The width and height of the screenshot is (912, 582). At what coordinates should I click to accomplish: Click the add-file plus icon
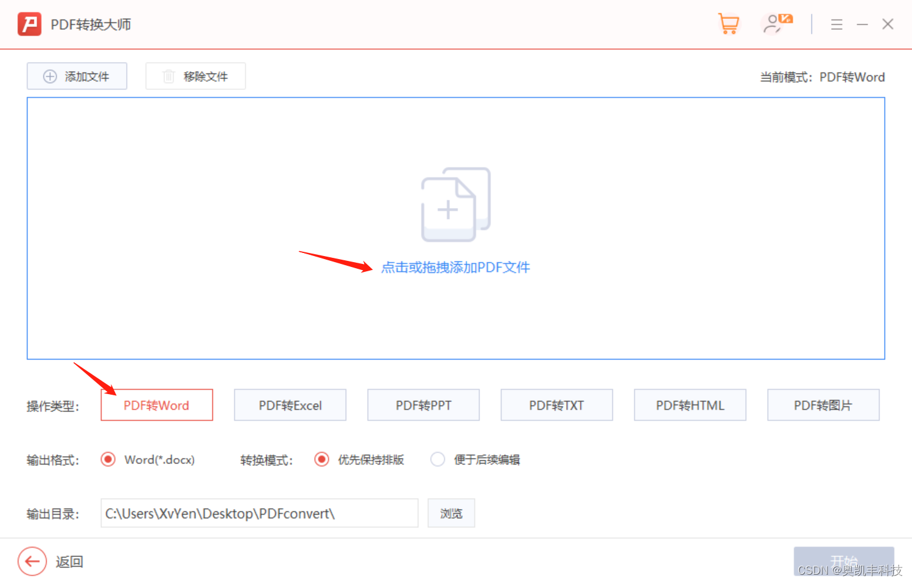click(50, 76)
